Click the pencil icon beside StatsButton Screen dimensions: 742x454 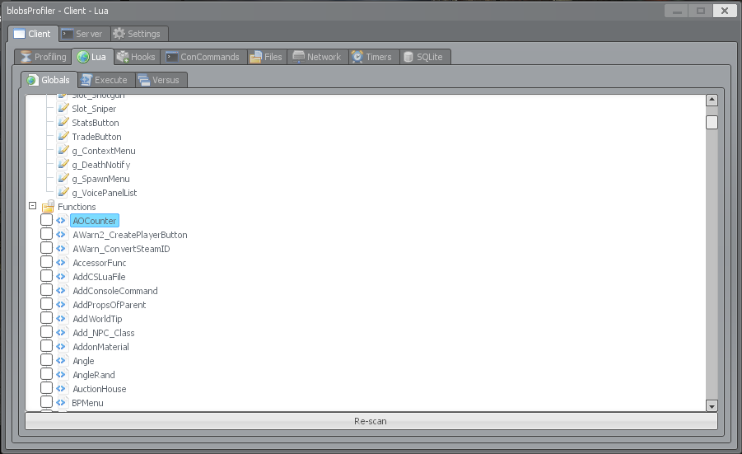click(x=63, y=122)
